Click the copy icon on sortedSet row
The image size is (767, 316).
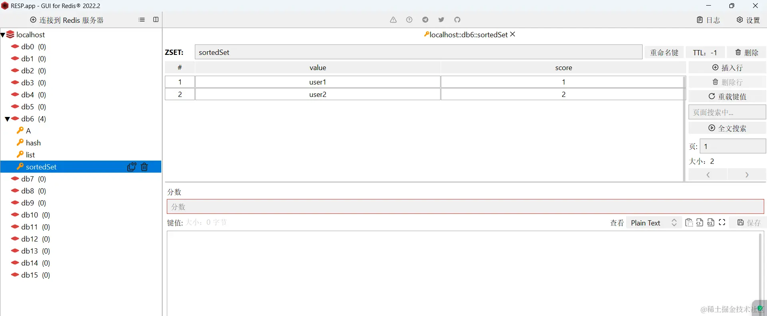[132, 167]
